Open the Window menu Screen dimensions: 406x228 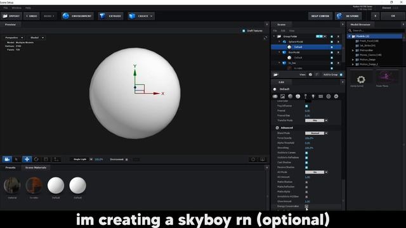(x=16, y=8)
